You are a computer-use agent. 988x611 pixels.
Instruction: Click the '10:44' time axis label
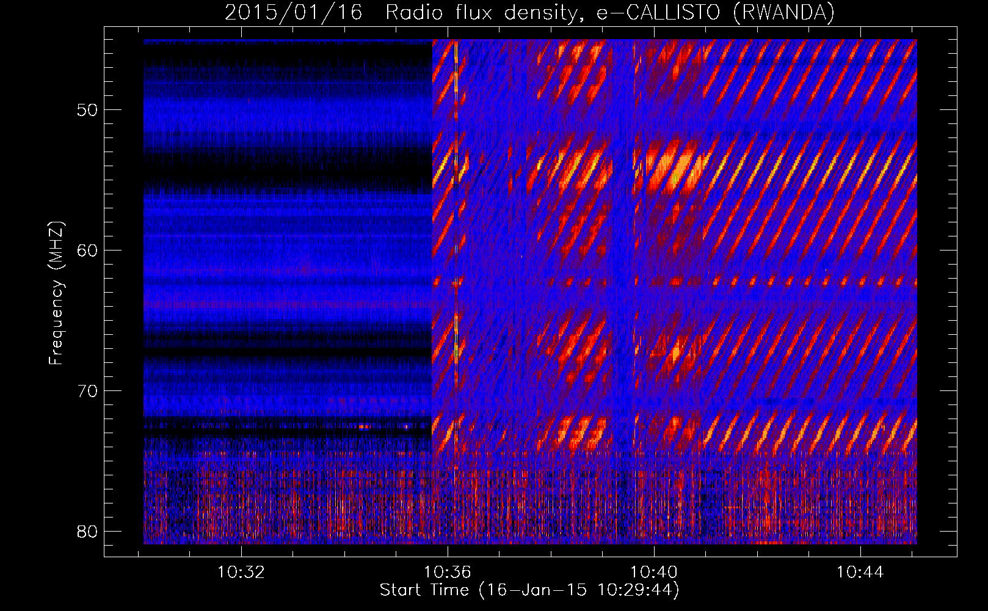pos(860,573)
